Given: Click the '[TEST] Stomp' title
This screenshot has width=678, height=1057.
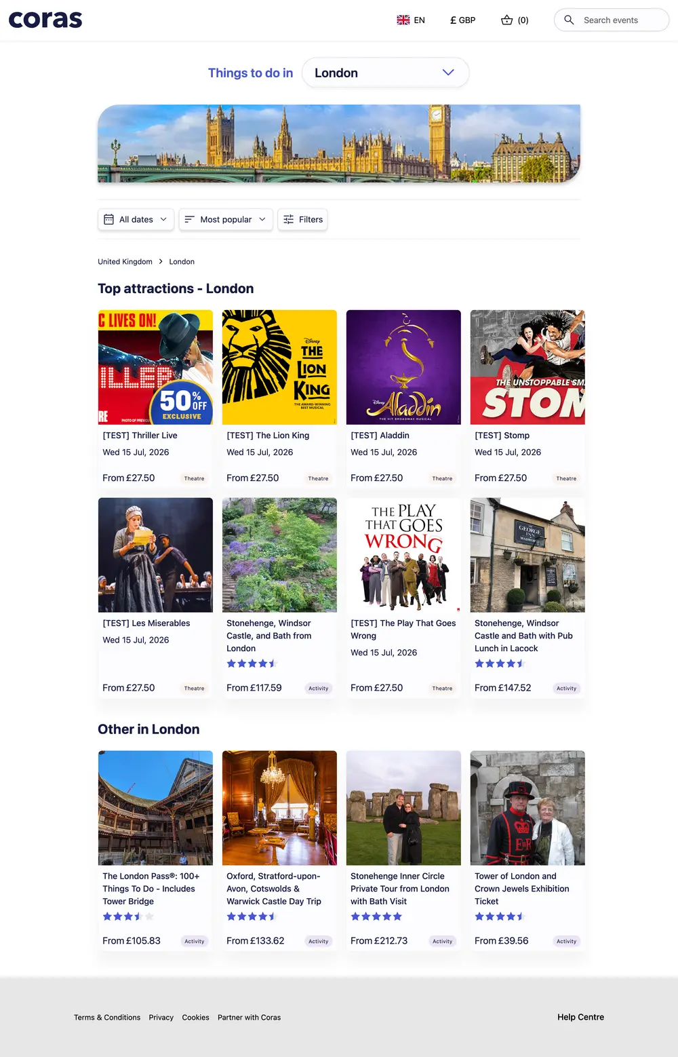Looking at the screenshot, I should tap(502, 436).
